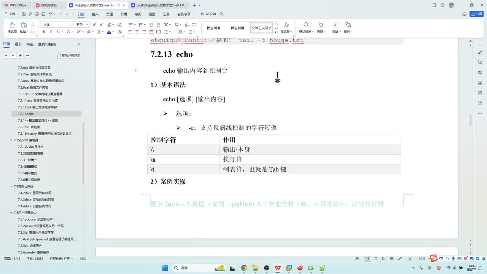Click the Windows Start button
This screenshot has height=274, width=487.
coord(165,268)
